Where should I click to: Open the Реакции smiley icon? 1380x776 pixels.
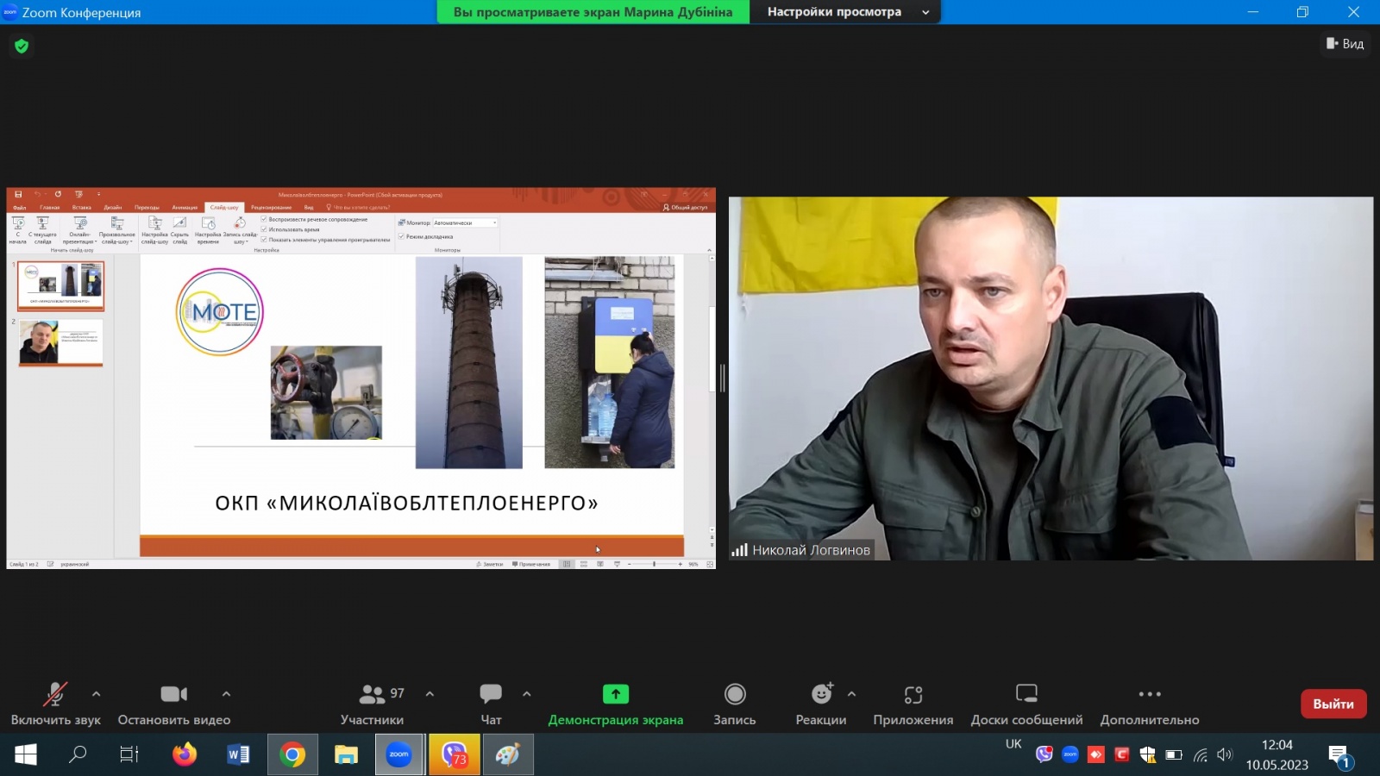point(822,694)
